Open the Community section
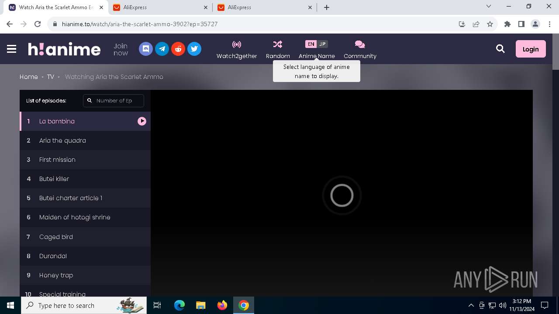 360,49
